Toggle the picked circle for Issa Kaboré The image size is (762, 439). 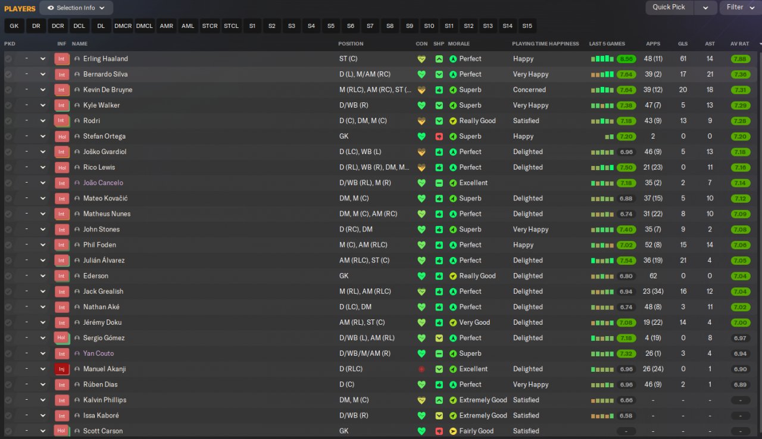pos(8,416)
